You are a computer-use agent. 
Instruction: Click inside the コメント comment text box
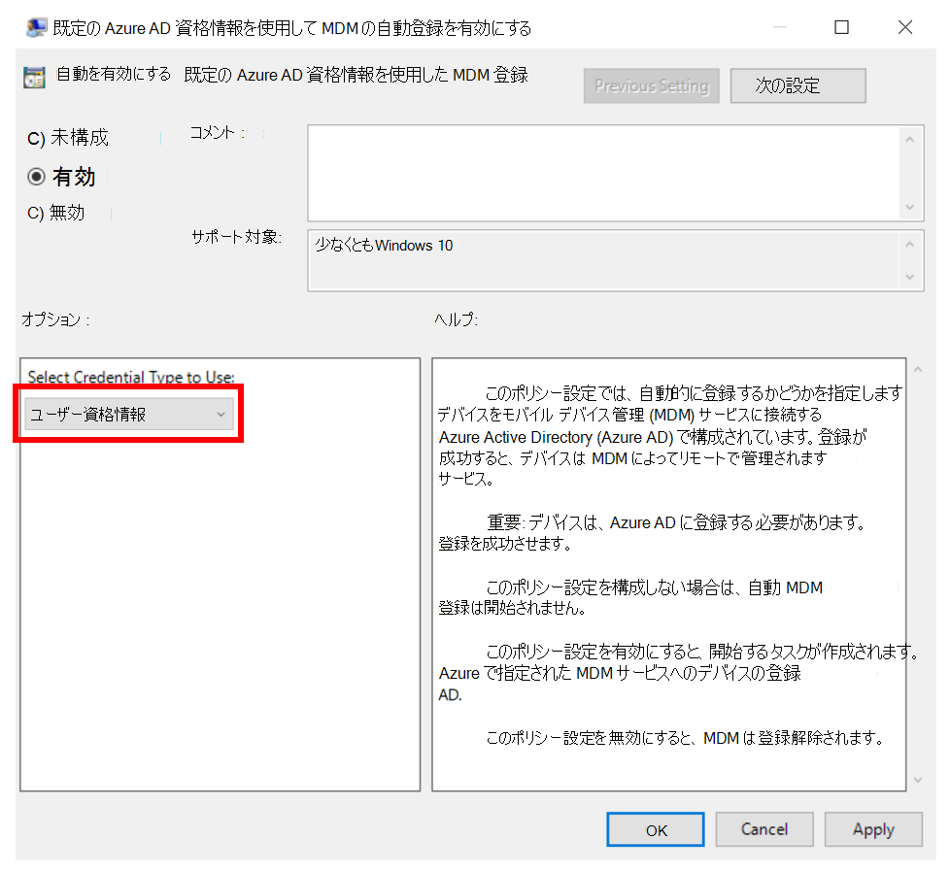[x=603, y=173]
